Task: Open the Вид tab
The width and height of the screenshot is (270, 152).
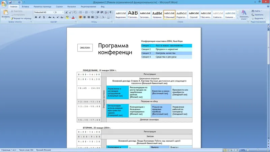Action: point(103,6)
